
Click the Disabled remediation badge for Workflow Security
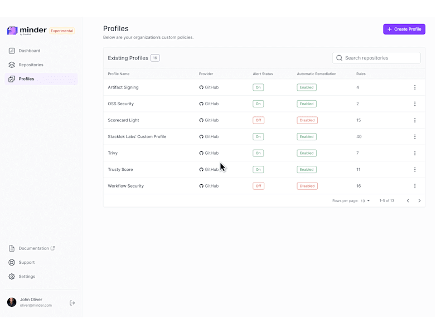point(307,186)
